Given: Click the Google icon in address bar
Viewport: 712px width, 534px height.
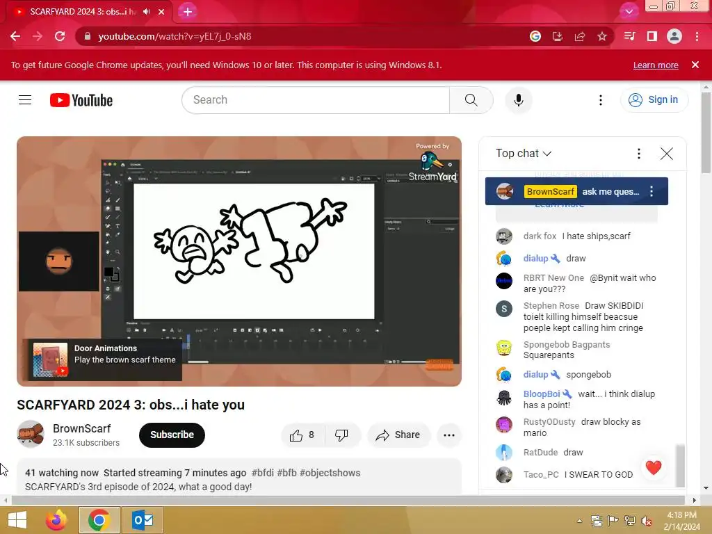Looking at the screenshot, I should pos(535,36).
